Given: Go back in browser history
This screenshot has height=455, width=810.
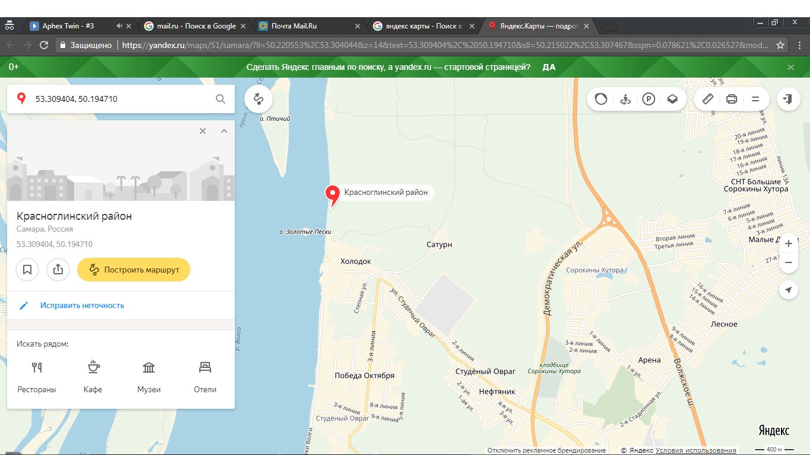Looking at the screenshot, I should pyautogui.click(x=10, y=45).
